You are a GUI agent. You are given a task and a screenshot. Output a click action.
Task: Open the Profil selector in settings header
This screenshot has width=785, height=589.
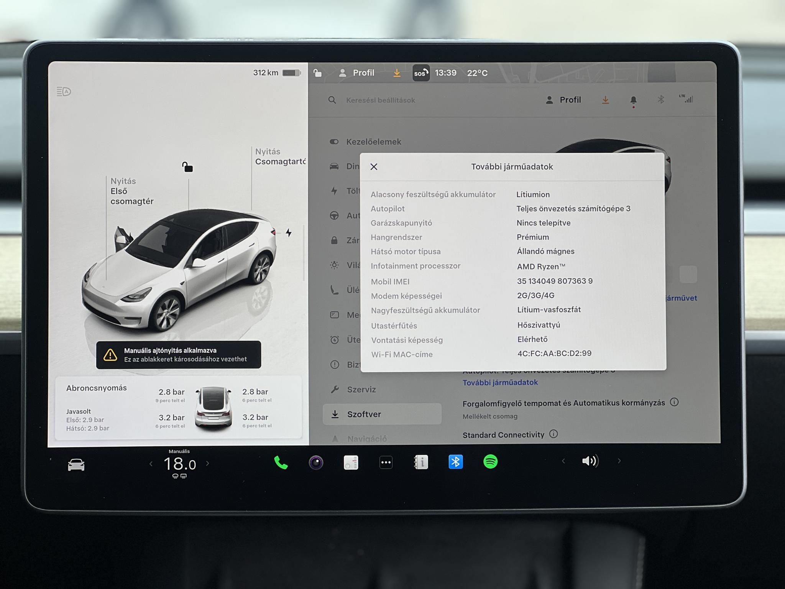(563, 100)
